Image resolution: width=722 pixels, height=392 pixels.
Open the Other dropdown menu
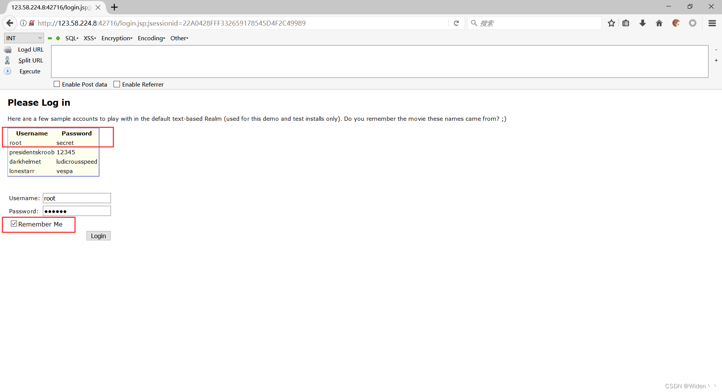[x=179, y=38]
